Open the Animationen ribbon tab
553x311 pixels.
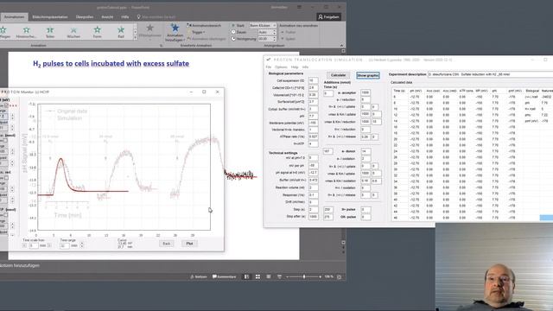click(x=14, y=17)
